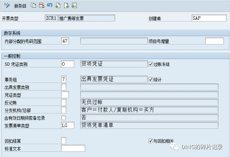Click the 发票清单类型 field containing LG

pyautogui.click(x=68, y=125)
